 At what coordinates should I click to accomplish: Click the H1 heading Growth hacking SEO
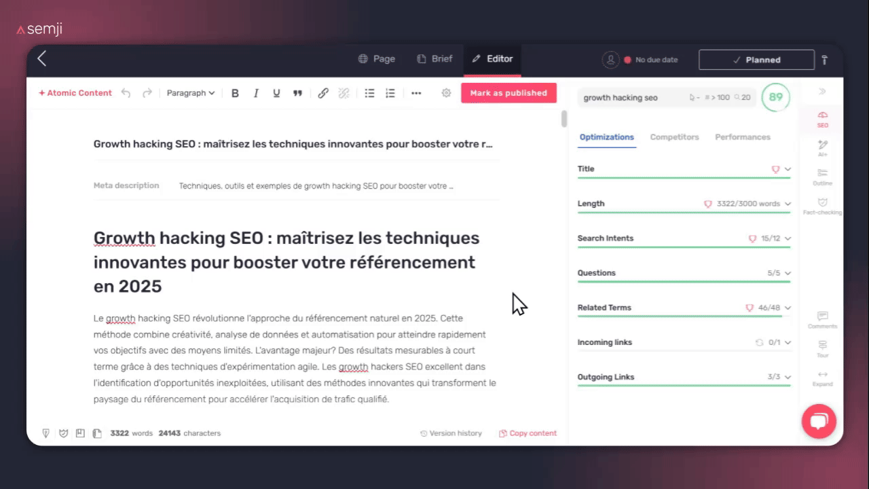[286, 262]
